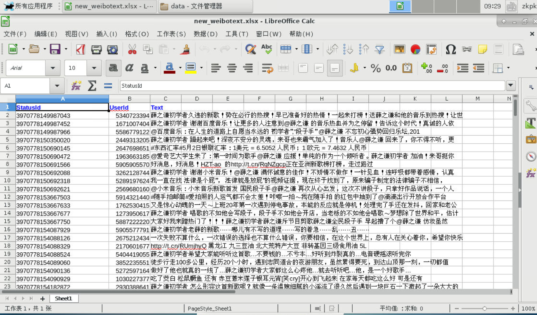
Task: Insert an image from the toolbar
Action: 399,49
